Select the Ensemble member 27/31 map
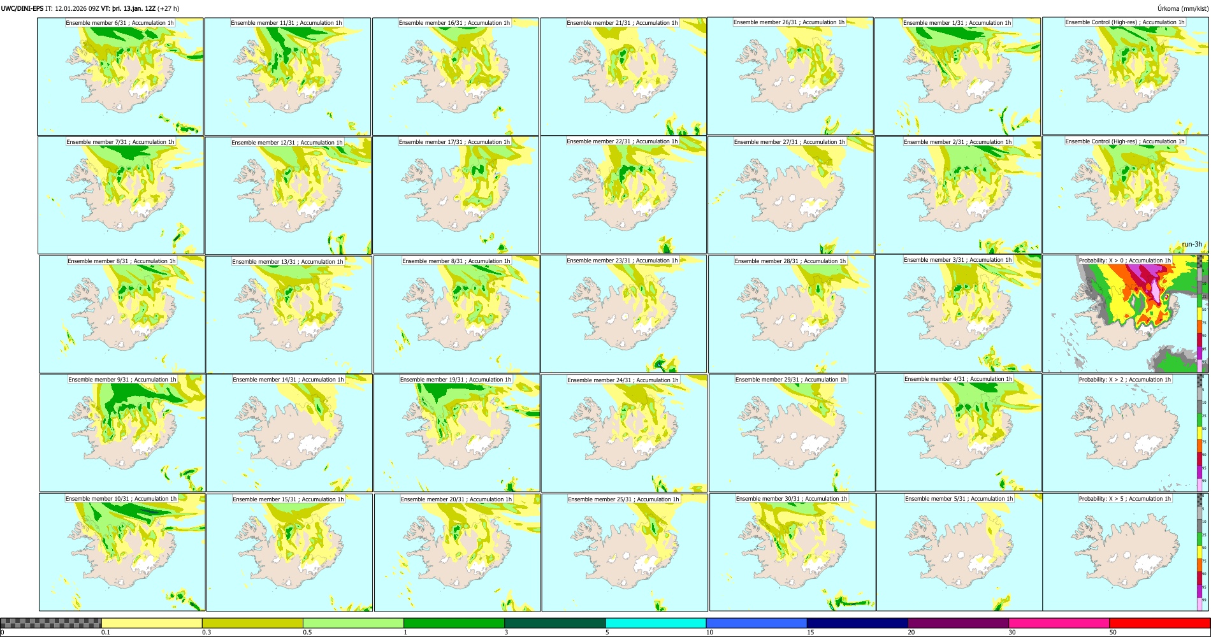1211x637 pixels. (x=791, y=196)
